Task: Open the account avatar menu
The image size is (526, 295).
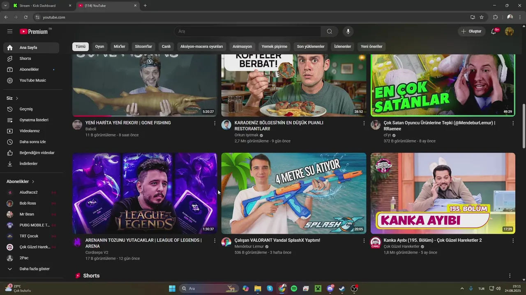Action: (509, 32)
